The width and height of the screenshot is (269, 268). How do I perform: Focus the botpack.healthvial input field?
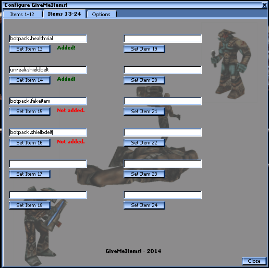click(x=48, y=39)
